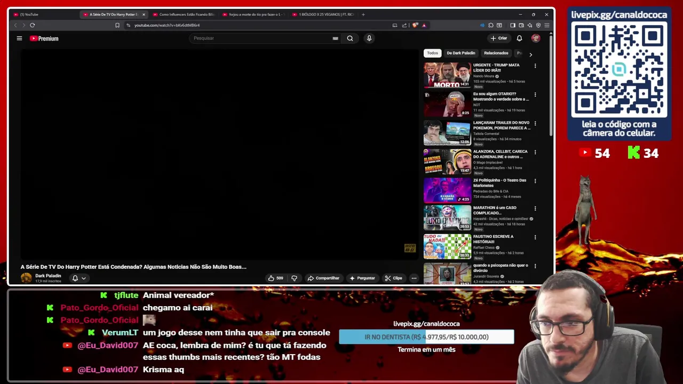Click the A Série De TV video title
Viewport: 683px width, 384px height.
pos(133,267)
